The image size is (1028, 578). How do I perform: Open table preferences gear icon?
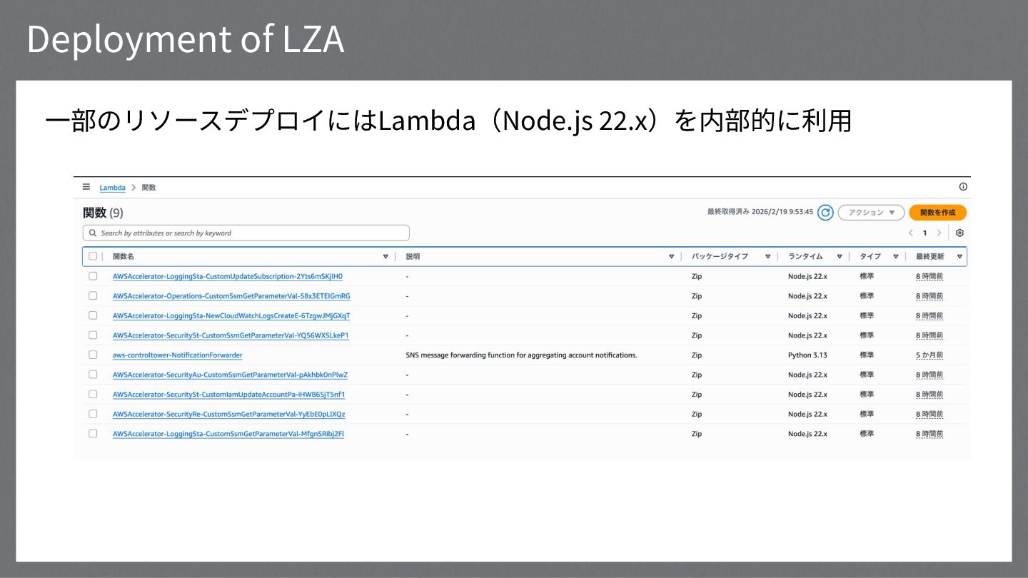point(959,233)
